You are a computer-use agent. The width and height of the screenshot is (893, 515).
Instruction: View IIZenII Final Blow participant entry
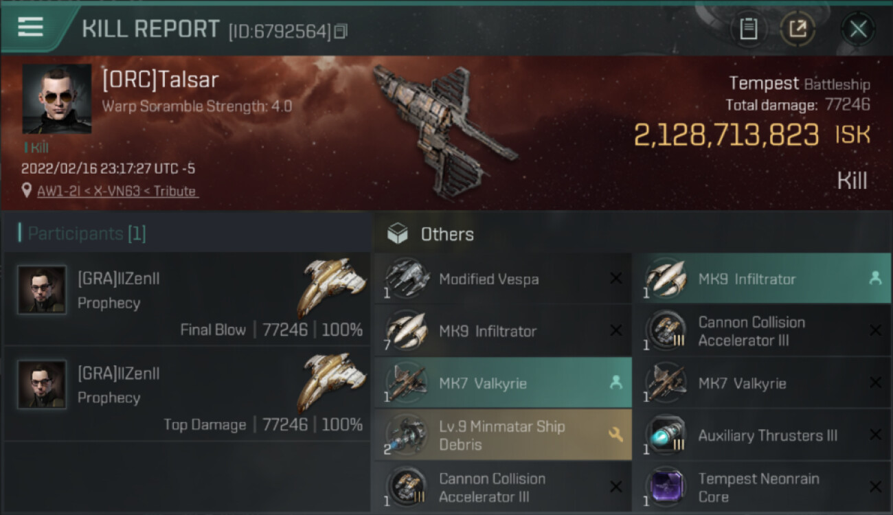tap(187, 298)
